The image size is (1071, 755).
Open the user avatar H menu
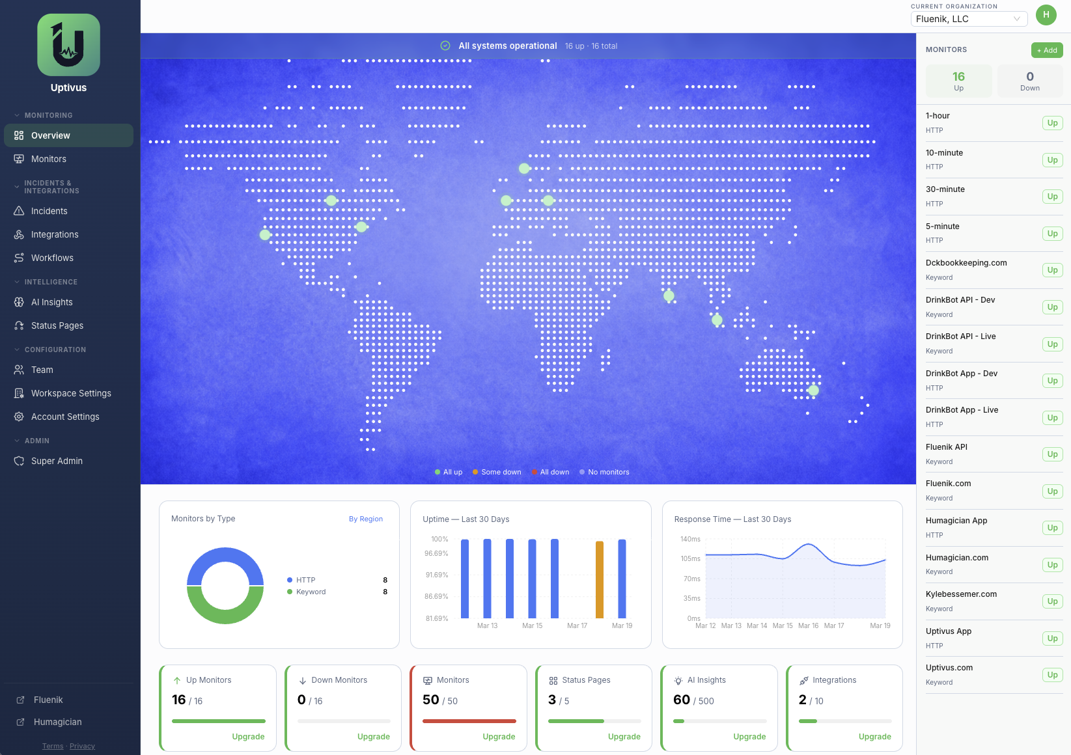(x=1046, y=15)
